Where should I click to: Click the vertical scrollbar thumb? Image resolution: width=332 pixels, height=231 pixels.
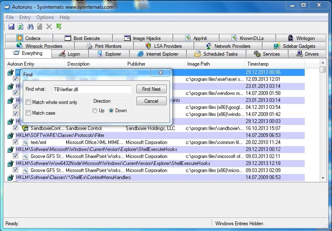click(x=323, y=70)
